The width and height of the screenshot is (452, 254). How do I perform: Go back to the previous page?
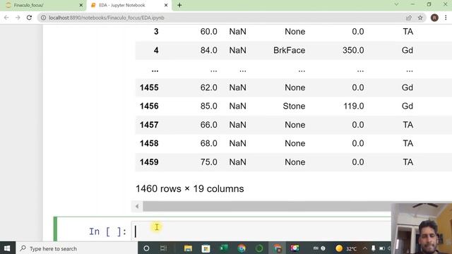[6, 18]
